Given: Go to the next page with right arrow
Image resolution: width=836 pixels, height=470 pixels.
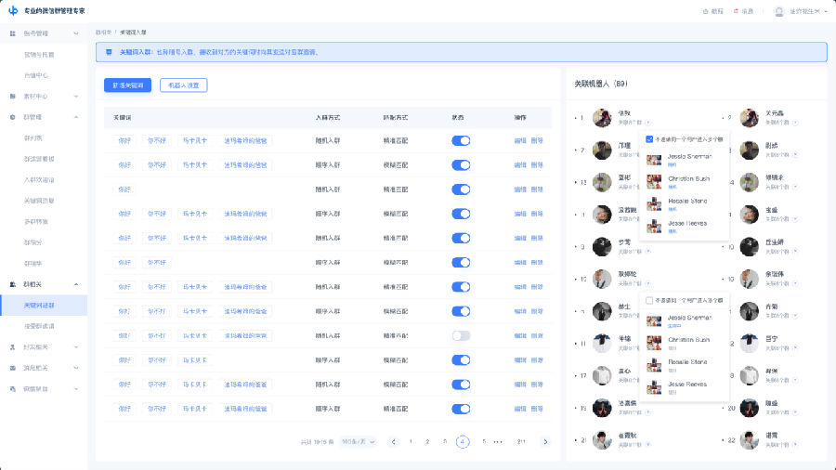Looking at the screenshot, I should pos(545,442).
